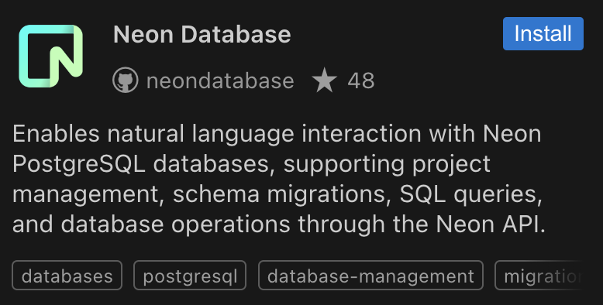Select the postgresql tag
The height and width of the screenshot is (305, 603).
point(190,276)
